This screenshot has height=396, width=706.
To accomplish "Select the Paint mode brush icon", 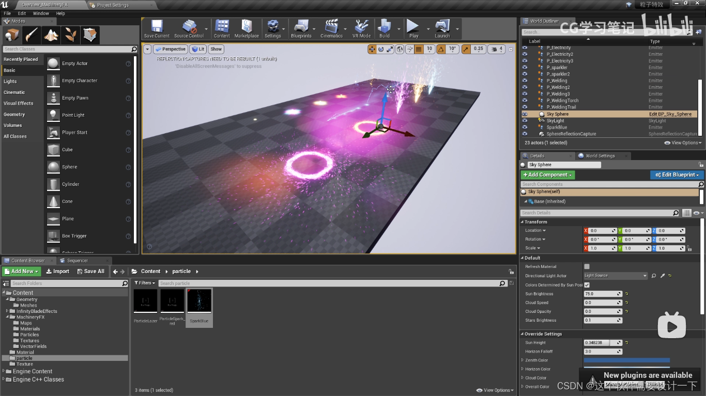I will (x=31, y=35).
